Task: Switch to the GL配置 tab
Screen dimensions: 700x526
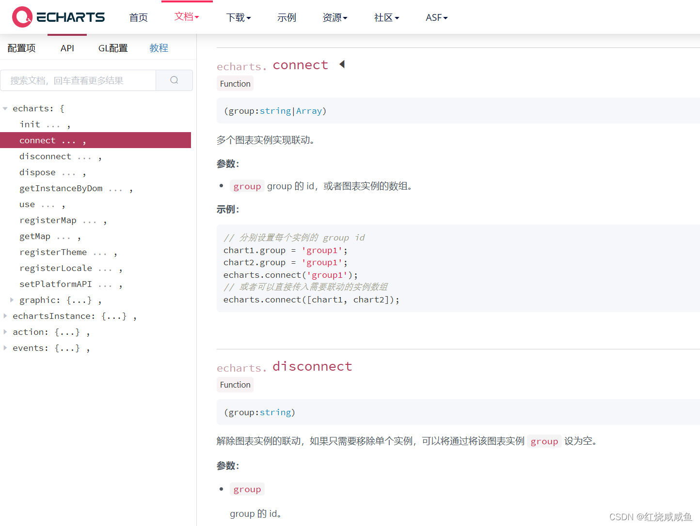Action: coord(113,47)
